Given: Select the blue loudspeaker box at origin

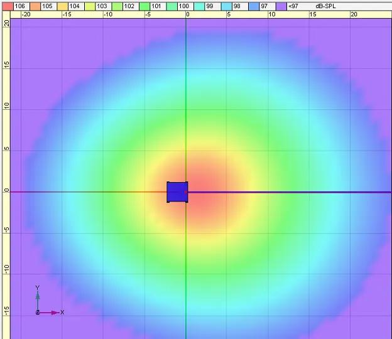Looking at the screenshot, I should point(177,192).
